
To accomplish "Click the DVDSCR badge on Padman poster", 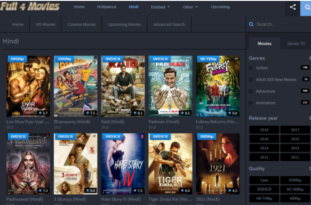I will (x=160, y=59).
